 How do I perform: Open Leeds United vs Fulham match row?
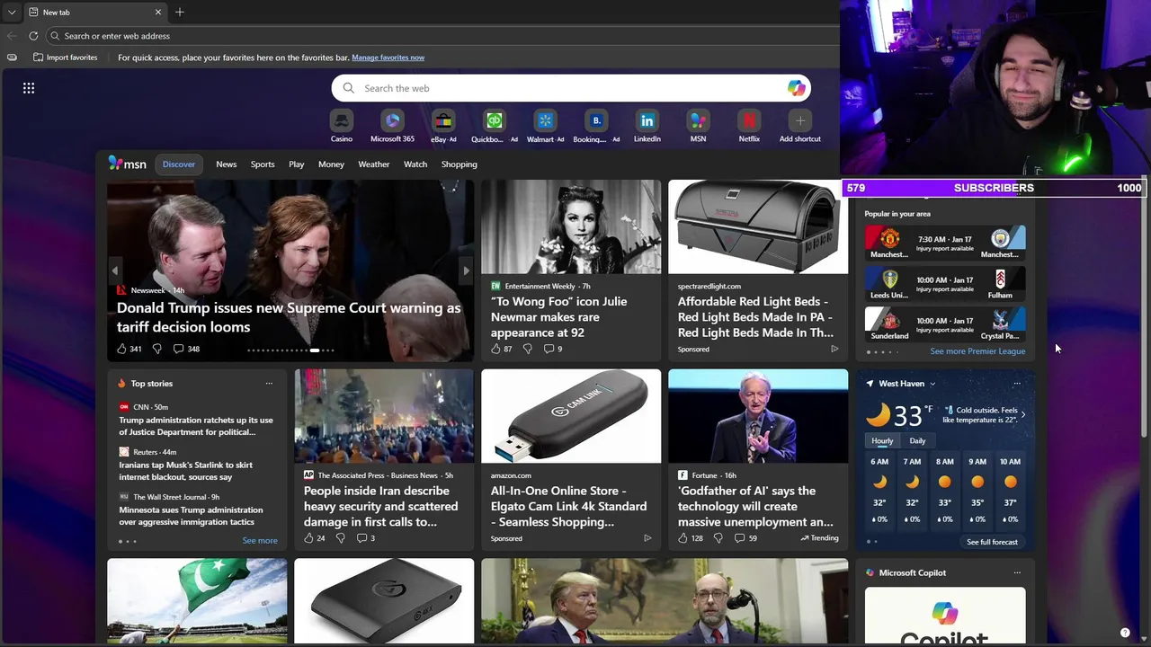click(x=944, y=284)
